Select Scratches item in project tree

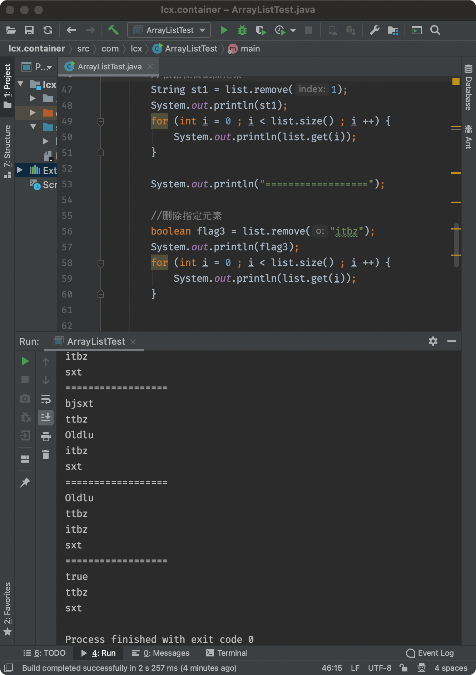pos(44,185)
